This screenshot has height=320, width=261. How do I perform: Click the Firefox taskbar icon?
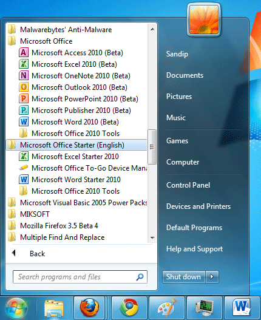(x=89, y=307)
